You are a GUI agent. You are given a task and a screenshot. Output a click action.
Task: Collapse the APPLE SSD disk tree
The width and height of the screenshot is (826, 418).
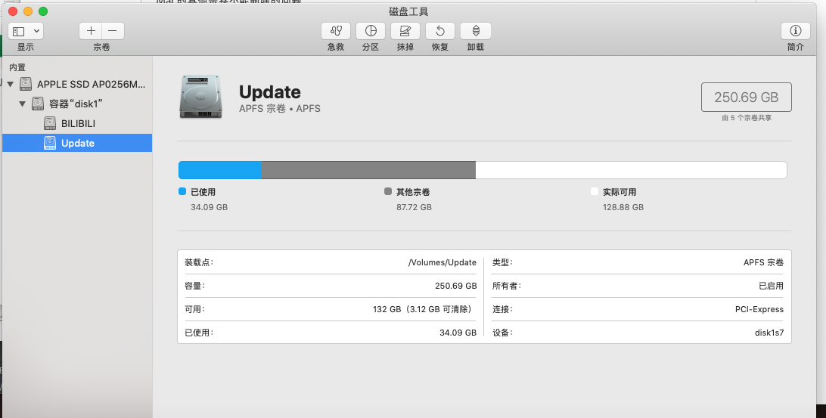click(x=11, y=84)
